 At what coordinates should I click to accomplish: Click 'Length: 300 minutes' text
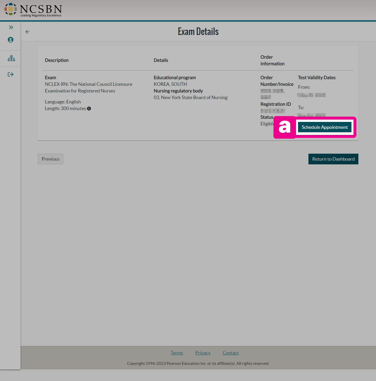65,108
